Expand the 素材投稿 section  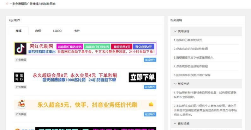point(206,123)
